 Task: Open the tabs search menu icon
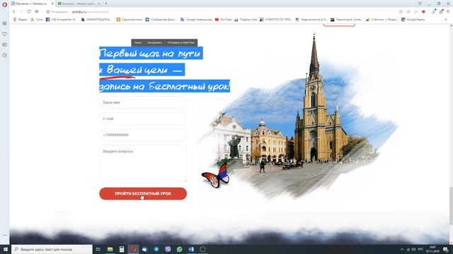[420, 4]
